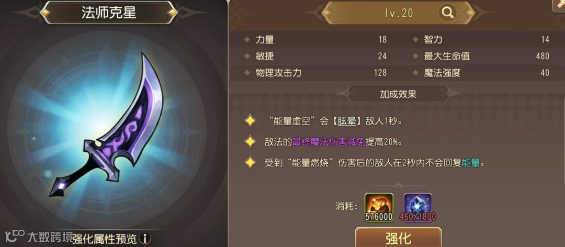Open the purple 最终魔法伤害减免 keyword
The width and height of the screenshot is (565, 247).
click(x=329, y=142)
